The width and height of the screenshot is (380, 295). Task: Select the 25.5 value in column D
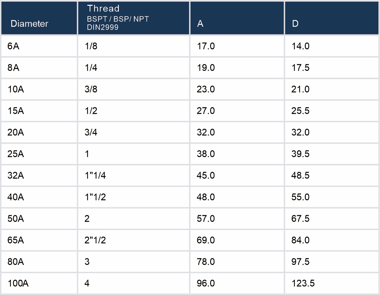[x=301, y=111]
